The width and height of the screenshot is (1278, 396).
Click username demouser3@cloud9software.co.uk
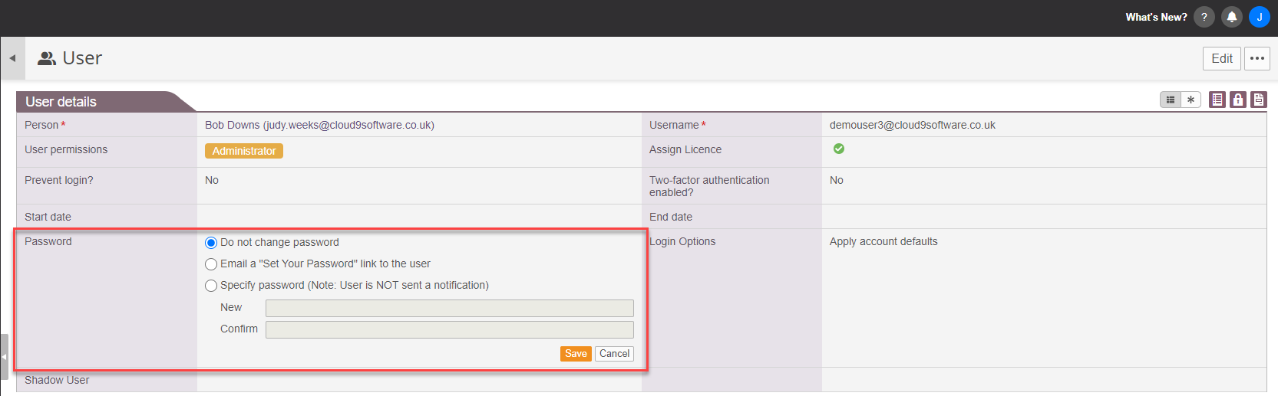[913, 125]
